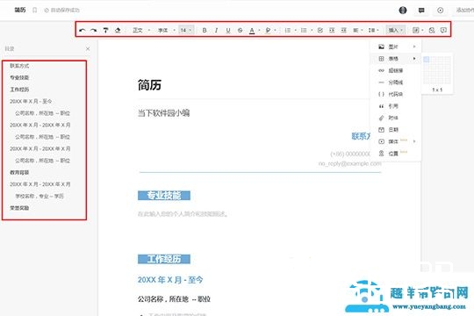
Task: Toggle strikethrough formatting
Action: (240, 30)
